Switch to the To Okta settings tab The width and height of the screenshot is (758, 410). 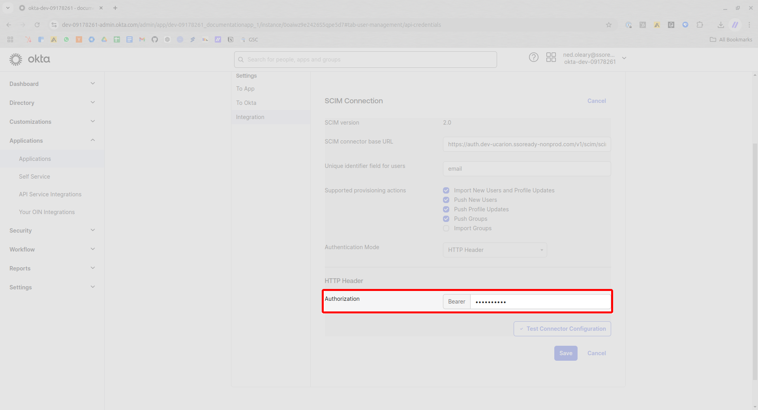(x=246, y=103)
